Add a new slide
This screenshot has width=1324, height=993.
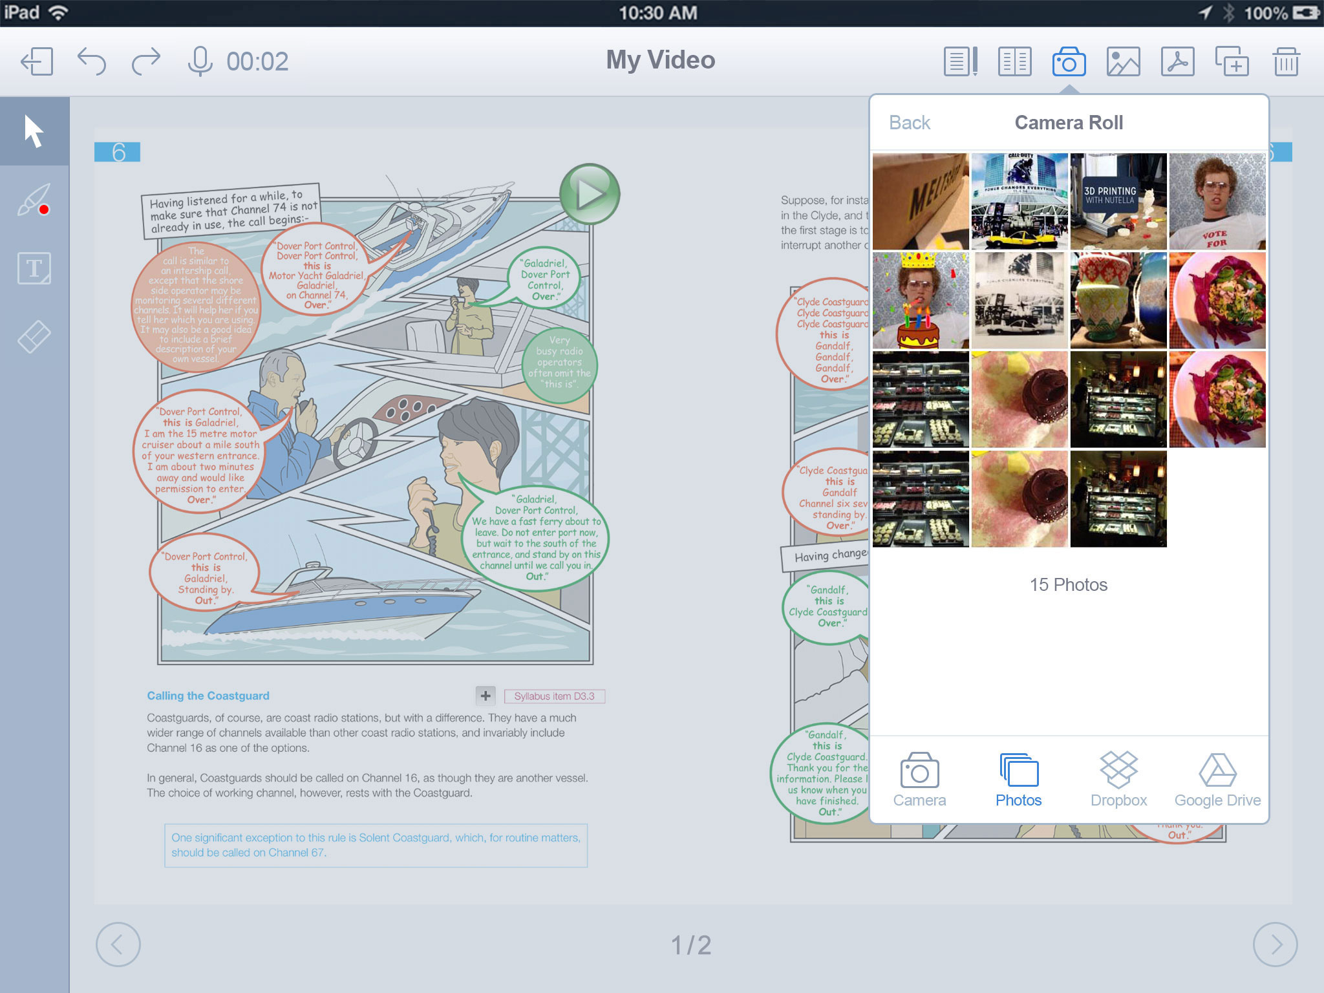pos(1232,61)
